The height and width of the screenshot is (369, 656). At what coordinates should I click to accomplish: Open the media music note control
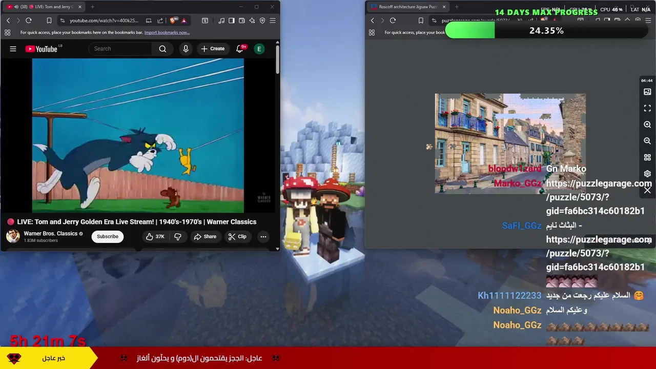[x=221, y=20]
